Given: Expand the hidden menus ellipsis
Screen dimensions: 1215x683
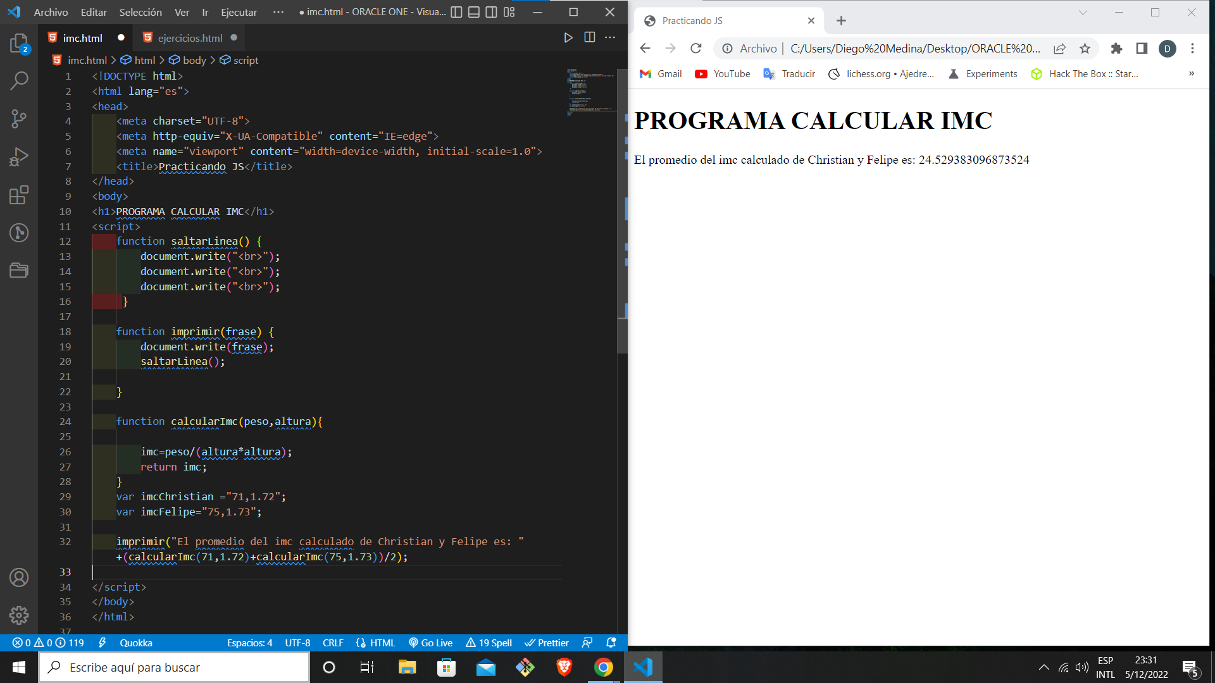Looking at the screenshot, I should pos(278,12).
